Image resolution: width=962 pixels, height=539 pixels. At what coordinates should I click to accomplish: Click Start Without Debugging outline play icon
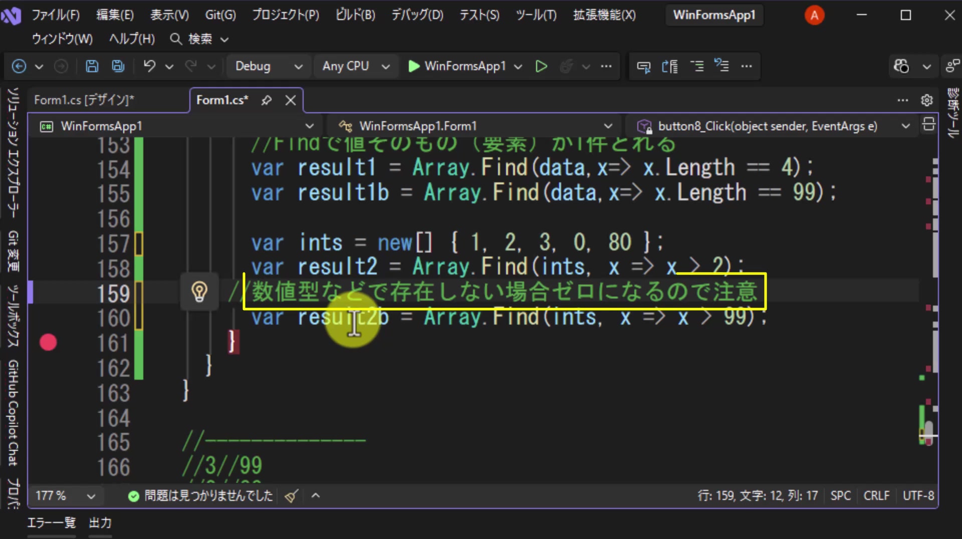click(x=541, y=66)
